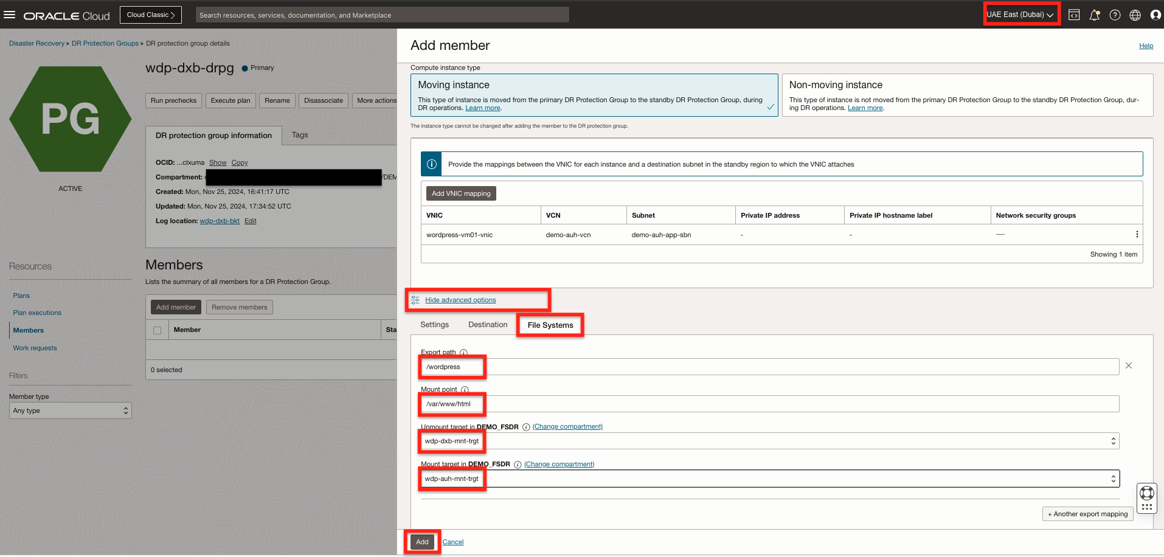1164x557 pixels.
Task: Open the user profile icon
Action: tap(1155, 15)
